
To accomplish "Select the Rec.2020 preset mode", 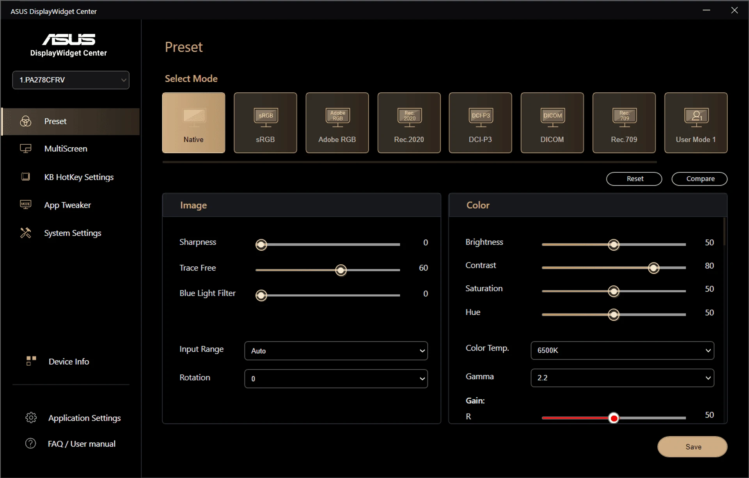I will click(409, 123).
